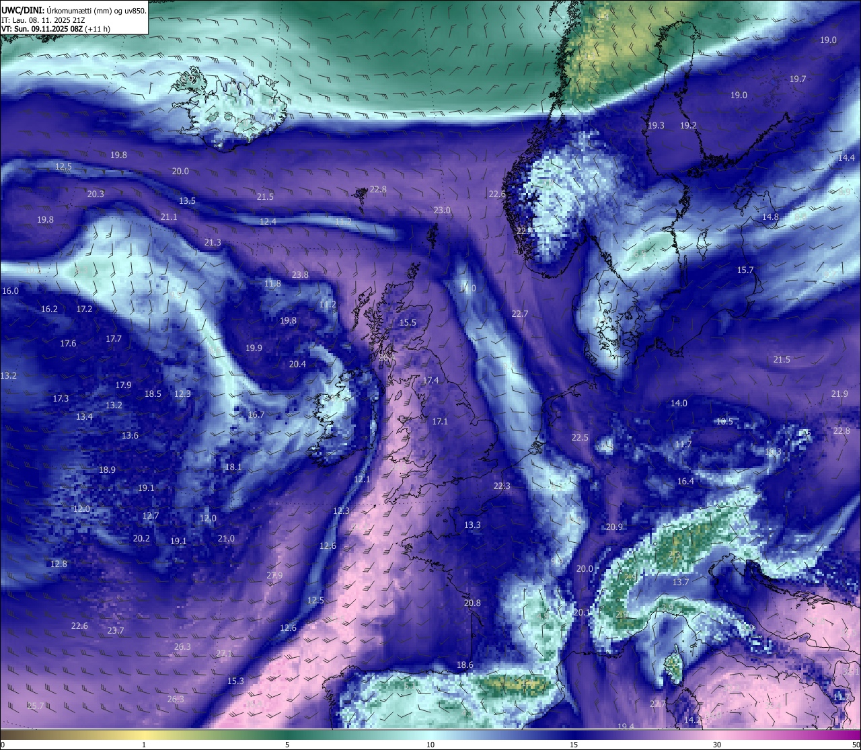The width and height of the screenshot is (861, 750).
Task: Click the 15.3 value label
Action: click(x=235, y=681)
